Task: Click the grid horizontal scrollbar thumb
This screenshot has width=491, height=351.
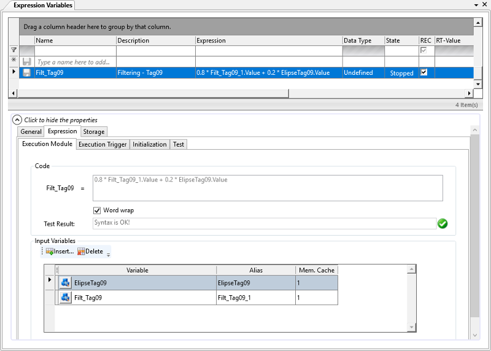Action: pos(153,93)
